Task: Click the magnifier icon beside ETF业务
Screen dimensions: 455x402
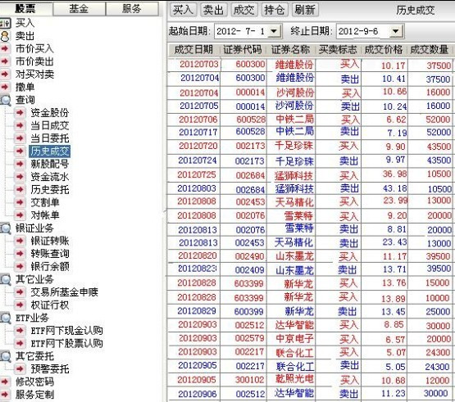Action: (x=6, y=318)
